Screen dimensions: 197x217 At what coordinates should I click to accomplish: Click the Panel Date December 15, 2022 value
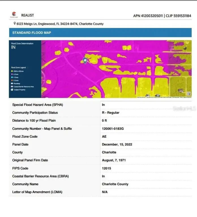point(117,144)
